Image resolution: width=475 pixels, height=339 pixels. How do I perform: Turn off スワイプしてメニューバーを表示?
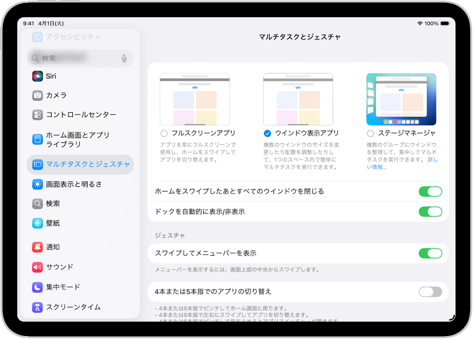pyautogui.click(x=430, y=253)
